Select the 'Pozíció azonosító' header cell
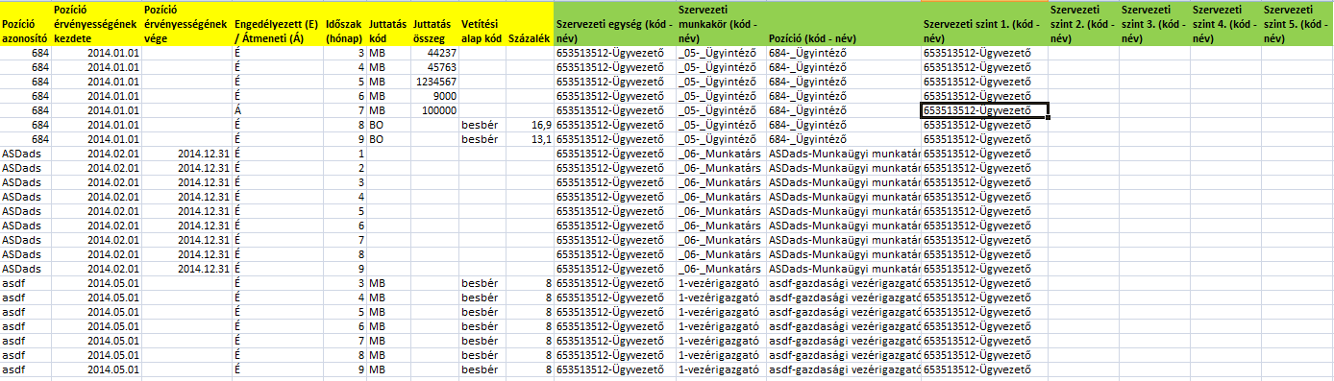 tap(26, 23)
